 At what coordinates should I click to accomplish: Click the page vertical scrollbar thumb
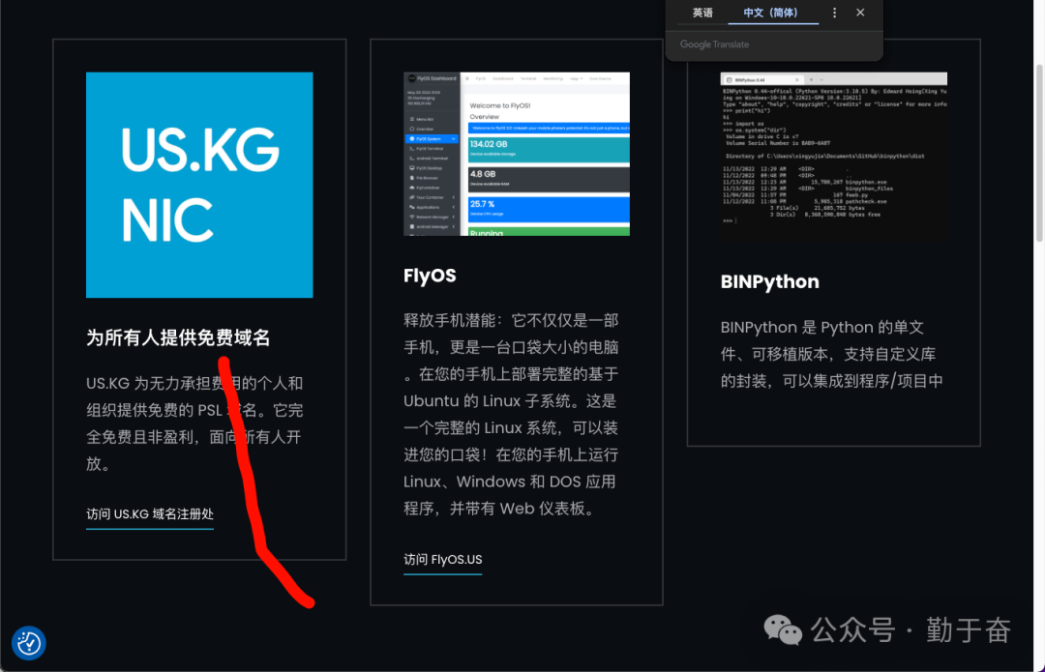click(x=1039, y=153)
